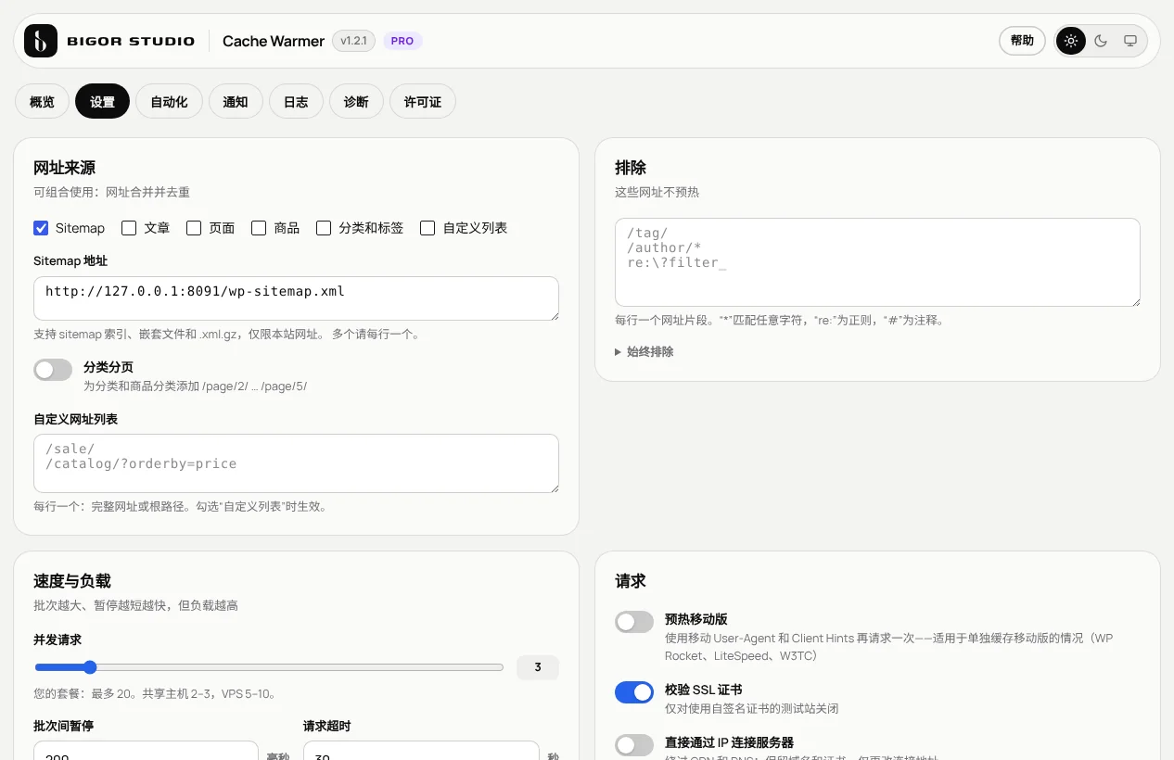Switch to dark theme moon icon
The image size is (1174, 760).
point(1101,41)
